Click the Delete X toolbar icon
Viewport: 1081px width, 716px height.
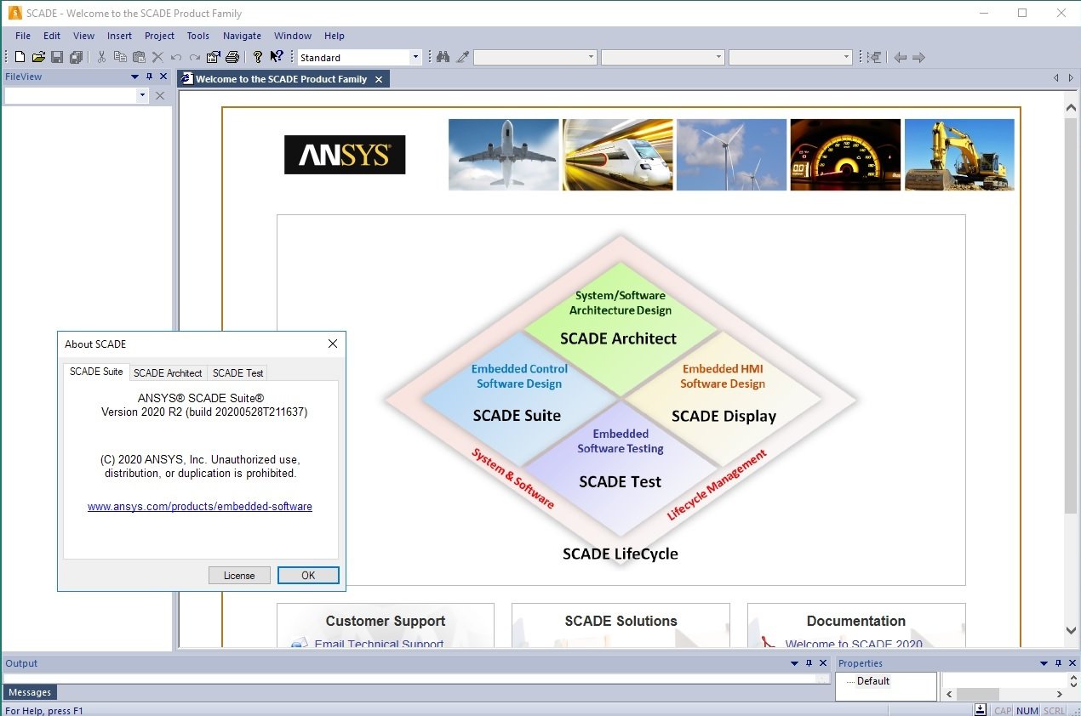point(157,57)
